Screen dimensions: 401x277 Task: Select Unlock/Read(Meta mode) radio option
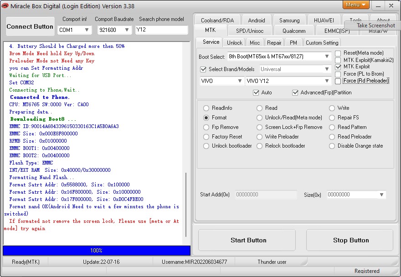point(259,118)
